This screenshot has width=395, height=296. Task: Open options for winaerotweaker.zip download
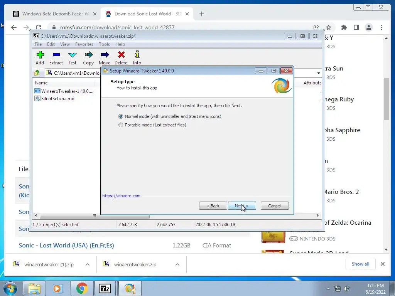177,264
